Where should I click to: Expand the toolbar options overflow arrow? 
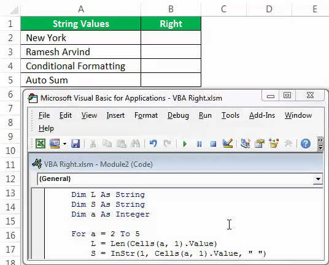(x=320, y=144)
